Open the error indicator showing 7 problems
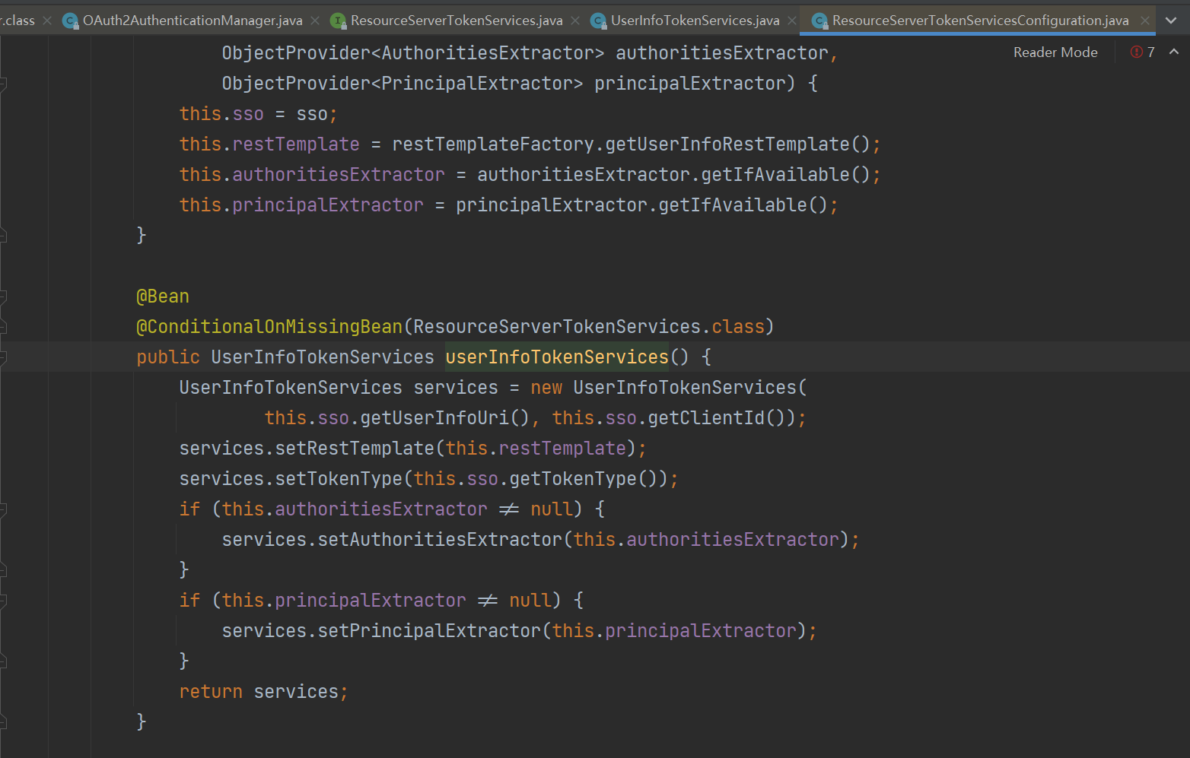Viewport: 1190px width, 758px height. [1142, 52]
